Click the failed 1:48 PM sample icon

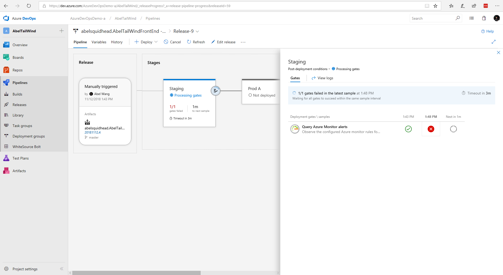click(431, 129)
